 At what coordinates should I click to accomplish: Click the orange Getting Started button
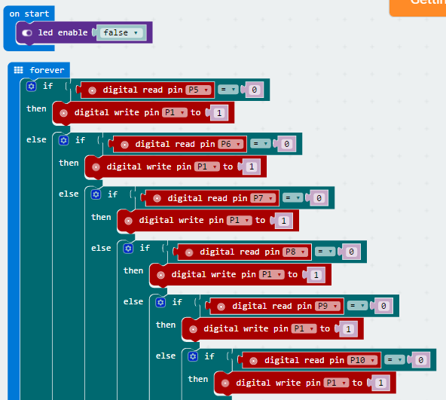click(x=418, y=8)
